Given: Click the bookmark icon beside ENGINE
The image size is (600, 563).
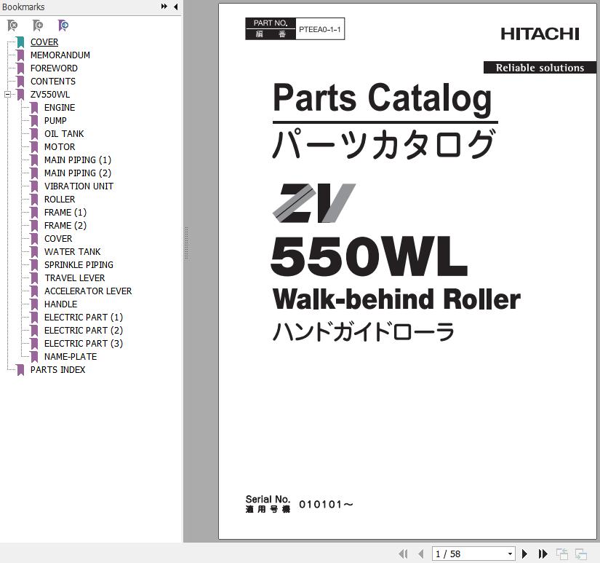Looking at the screenshot, I should 34,108.
